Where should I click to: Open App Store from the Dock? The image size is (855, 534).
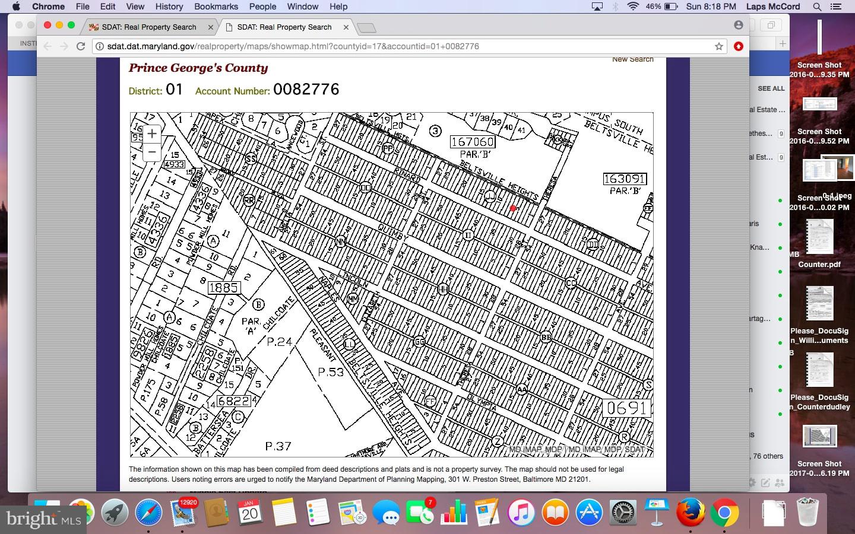tap(589, 513)
